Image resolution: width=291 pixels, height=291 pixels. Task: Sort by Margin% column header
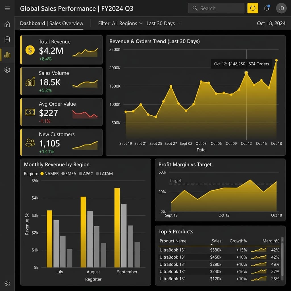point(271,241)
